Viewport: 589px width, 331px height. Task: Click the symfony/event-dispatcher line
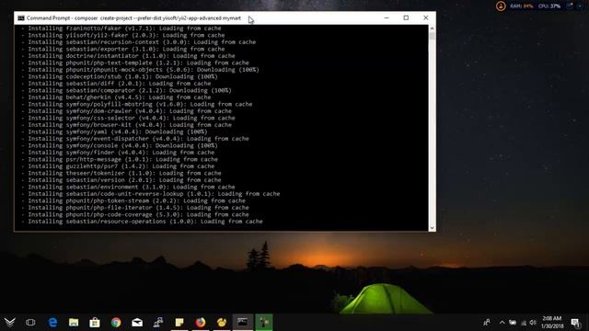(x=135, y=139)
